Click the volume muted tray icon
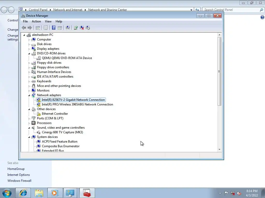Image resolution: width=265 pixels, height=198 pixels. coord(239,193)
